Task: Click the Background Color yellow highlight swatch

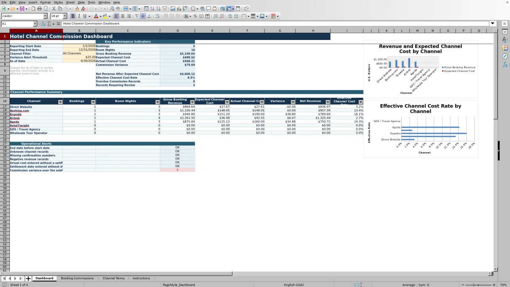Action: click(x=105, y=16)
